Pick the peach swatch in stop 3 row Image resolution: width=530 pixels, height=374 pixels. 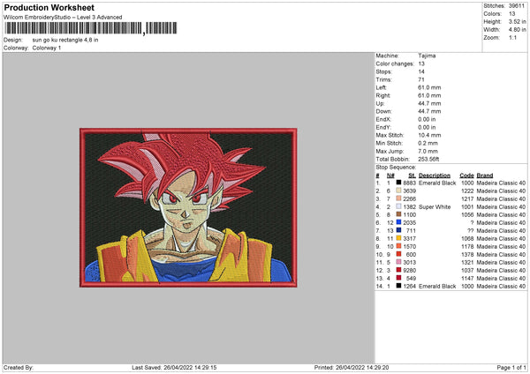[398, 198]
